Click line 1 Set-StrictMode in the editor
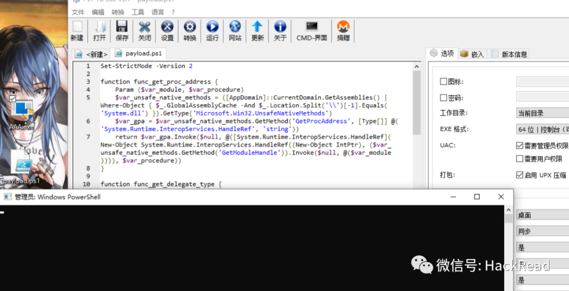 click(146, 66)
